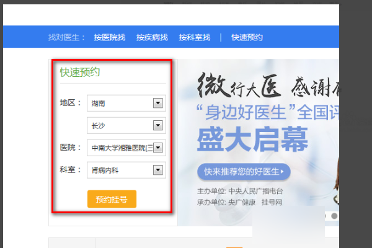
Task: Click the 找对医生 label in nav bar
Action: (x=66, y=37)
